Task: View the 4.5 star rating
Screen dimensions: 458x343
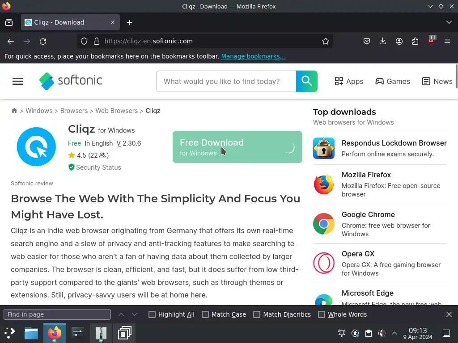Action: tap(89, 155)
